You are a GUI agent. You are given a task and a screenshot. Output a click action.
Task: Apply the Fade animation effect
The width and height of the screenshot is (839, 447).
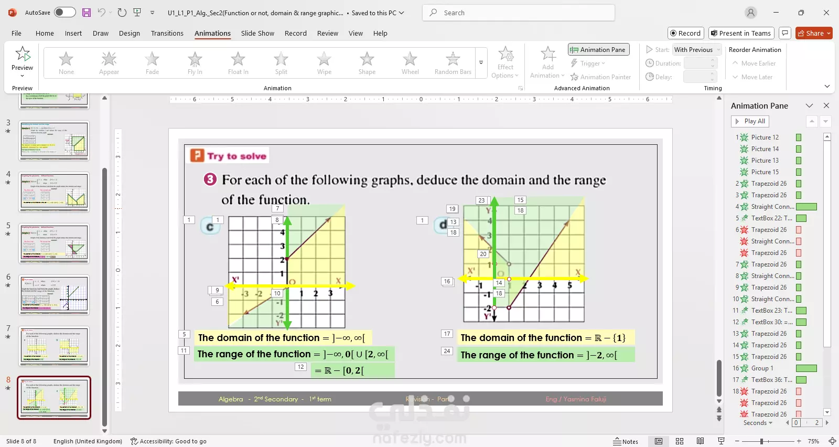point(152,63)
